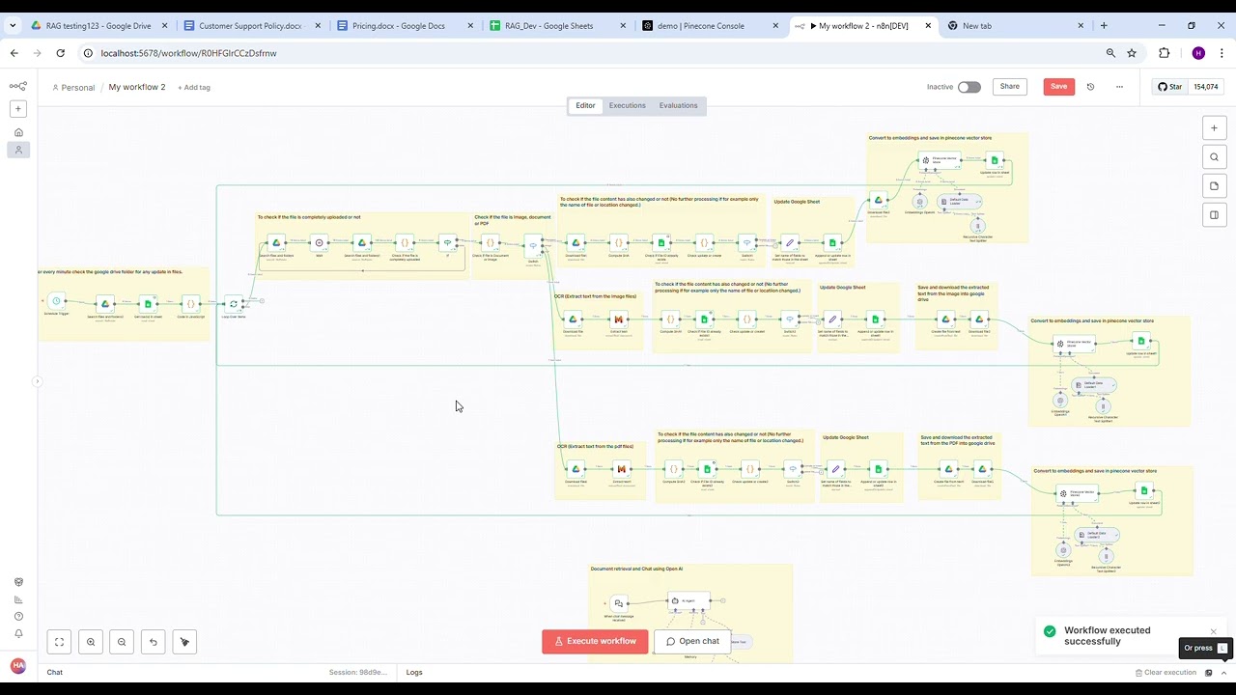Click the Personal breadcrumb link
Screen dimensions: 1236x695
[x=73, y=88]
